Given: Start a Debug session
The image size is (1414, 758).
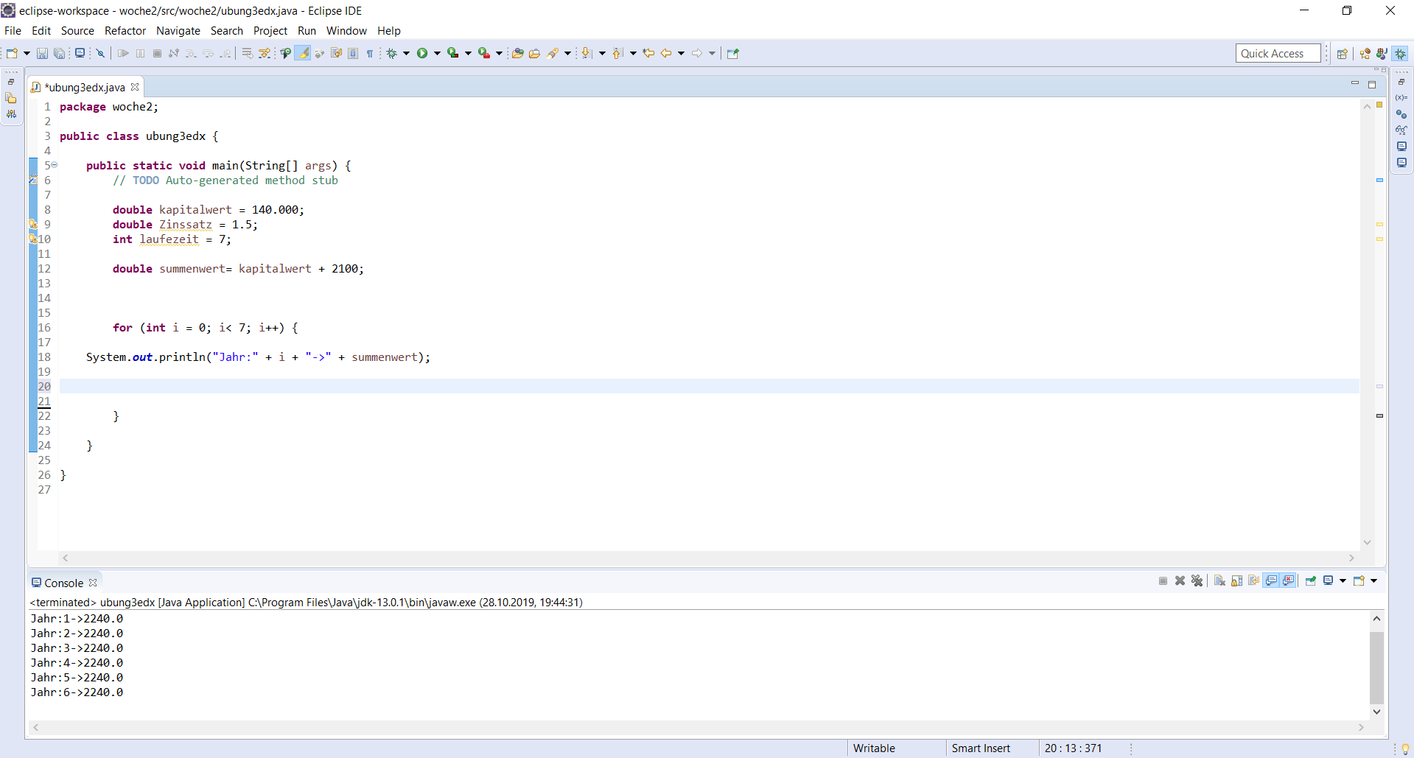Looking at the screenshot, I should pyautogui.click(x=390, y=52).
